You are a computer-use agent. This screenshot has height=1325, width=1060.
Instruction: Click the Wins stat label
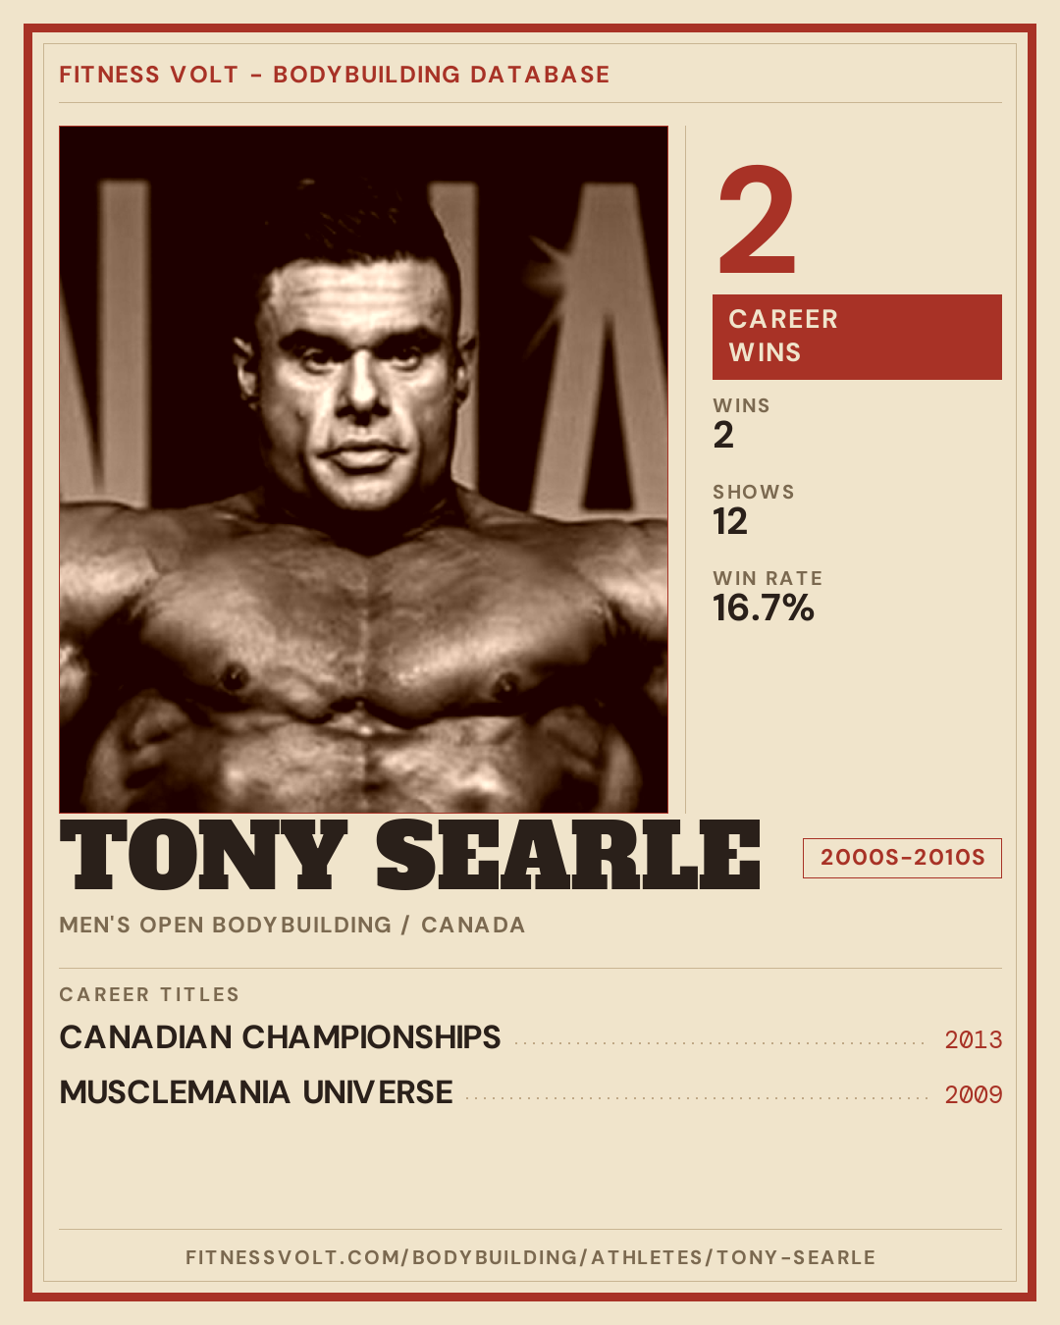pyautogui.click(x=741, y=405)
